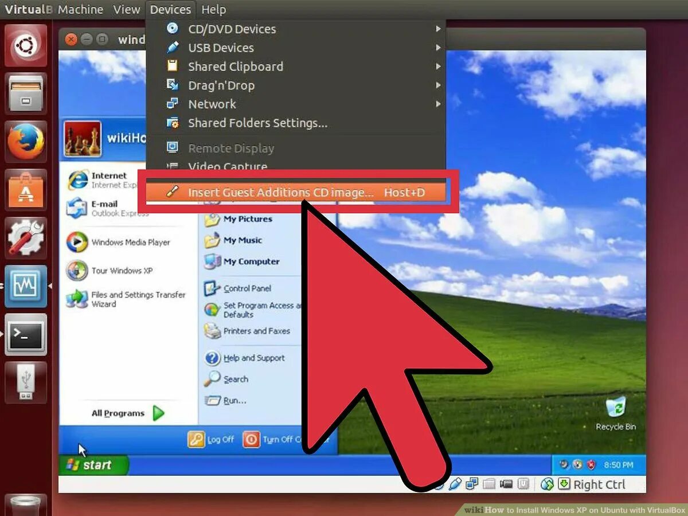Expand Drag'n'Drop submenu arrow
This screenshot has width=688, height=516.
438,85
